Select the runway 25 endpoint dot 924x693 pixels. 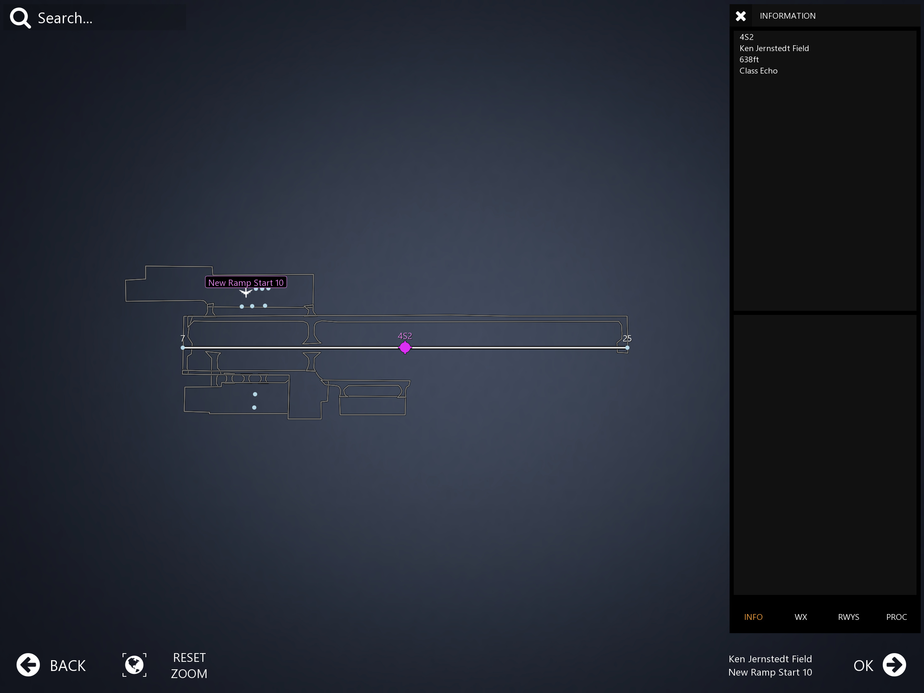(x=627, y=348)
